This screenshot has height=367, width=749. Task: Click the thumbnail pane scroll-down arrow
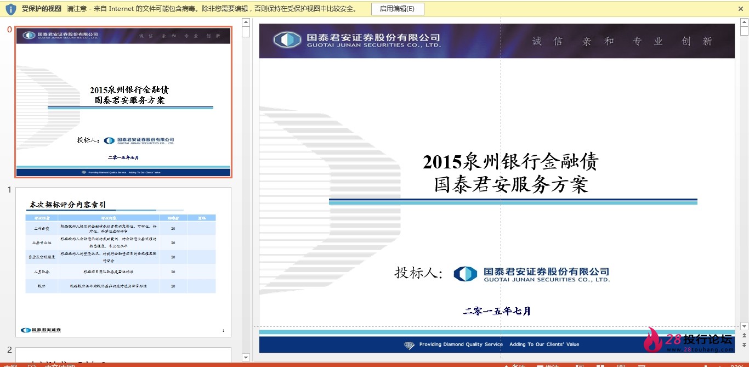pyautogui.click(x=246, y=358)
